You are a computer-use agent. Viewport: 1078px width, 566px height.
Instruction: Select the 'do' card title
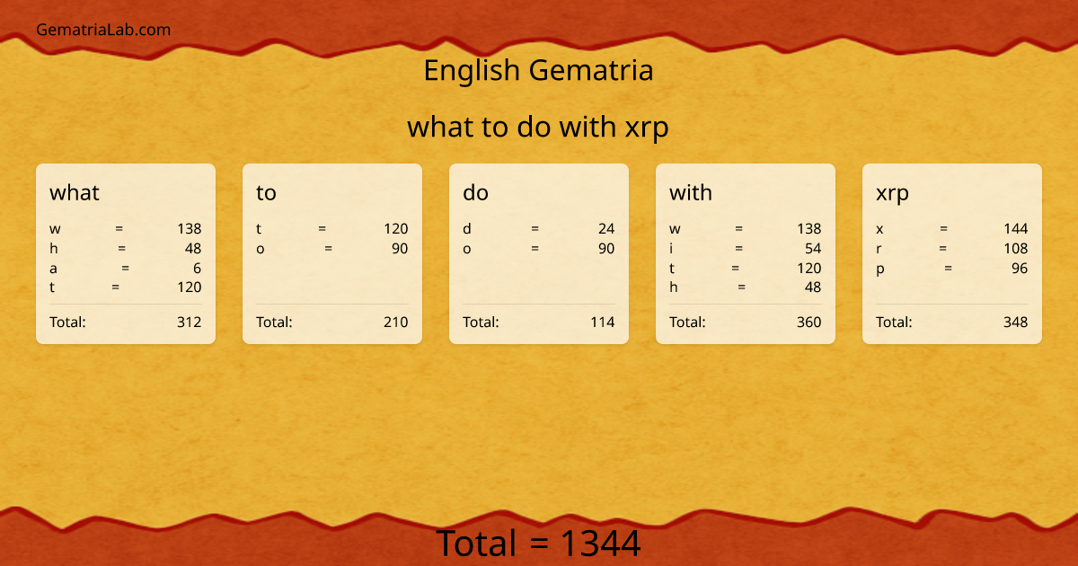point(475,192)
